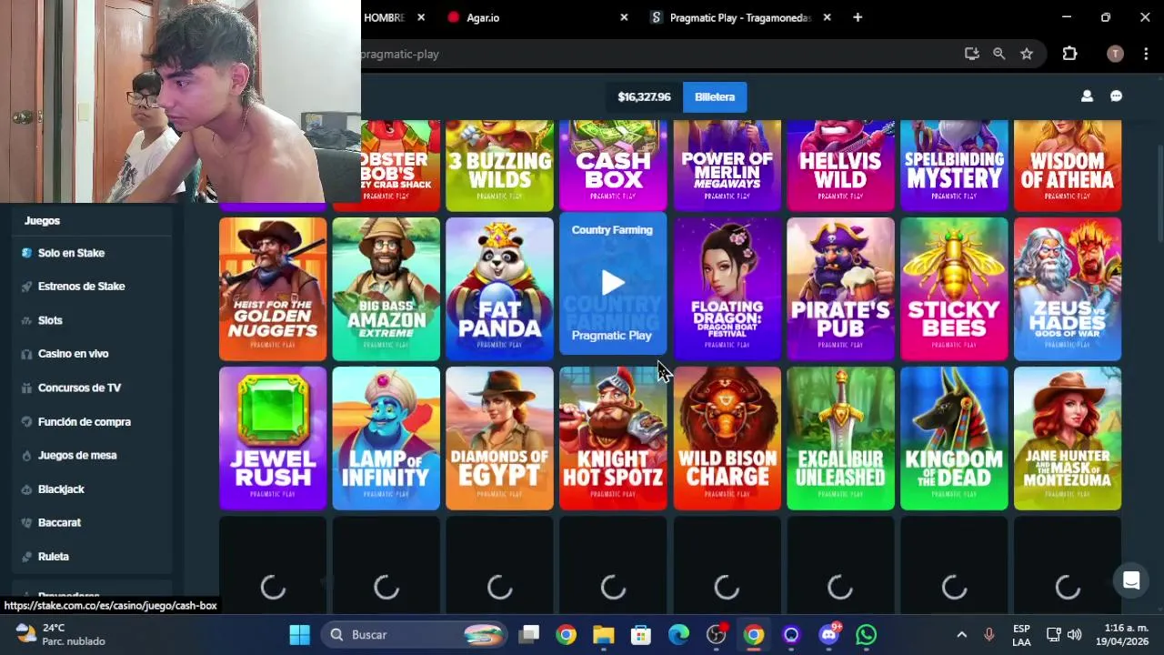Open the Zeus vs Hades game tile
This screenshot has height=655, width=1164.
pyautogui.click(x=1068, y=288)
